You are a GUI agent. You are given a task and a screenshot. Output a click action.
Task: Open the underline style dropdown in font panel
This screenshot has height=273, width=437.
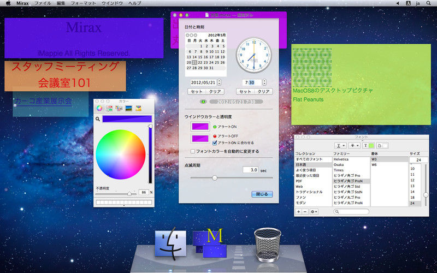coord(341,146)
